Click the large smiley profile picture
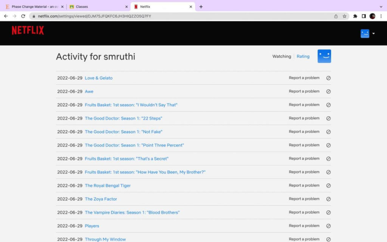Viewport: 387px width, 242px height. (x=324, y=56)
